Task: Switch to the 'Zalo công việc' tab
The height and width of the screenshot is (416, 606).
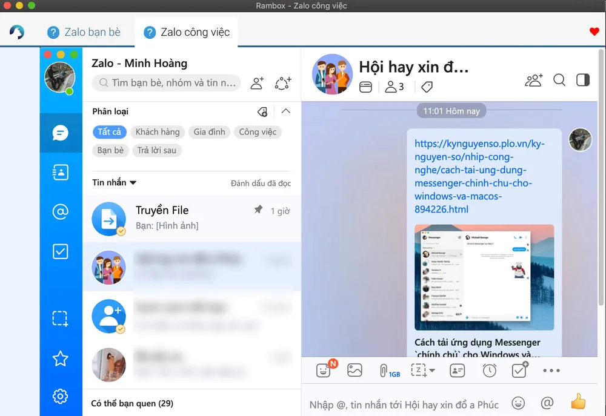Action: tap(187, 32)
